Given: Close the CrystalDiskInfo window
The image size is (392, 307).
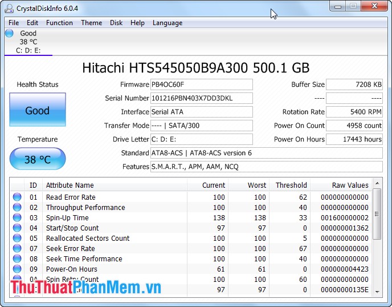Looking at the screenshot, I should 374,6.
